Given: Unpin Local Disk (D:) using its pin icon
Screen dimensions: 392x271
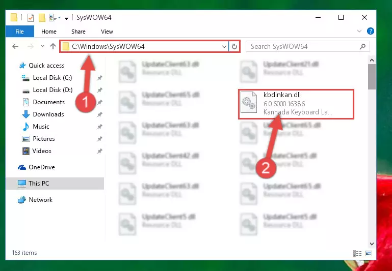Looking at the screenshot, I should (x=99, y=91).
